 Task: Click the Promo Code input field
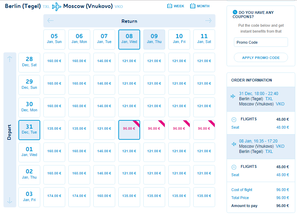click(x=261, y=42)
